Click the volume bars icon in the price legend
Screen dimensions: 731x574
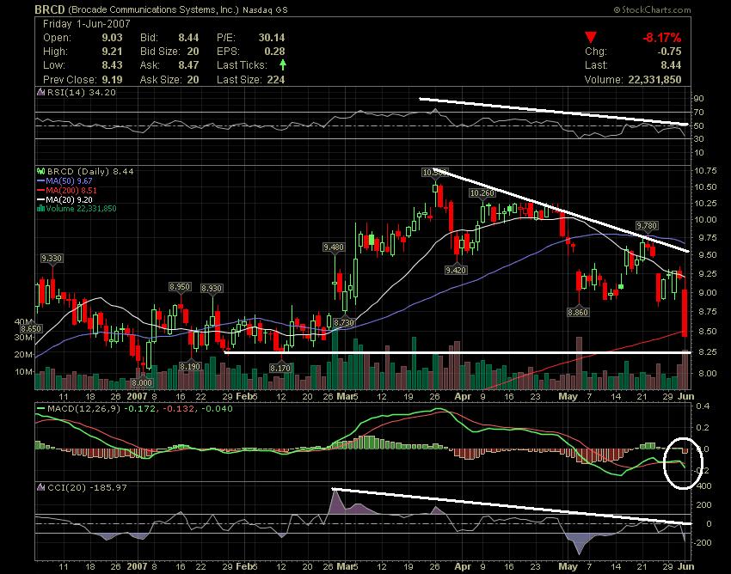coord(40,209)
